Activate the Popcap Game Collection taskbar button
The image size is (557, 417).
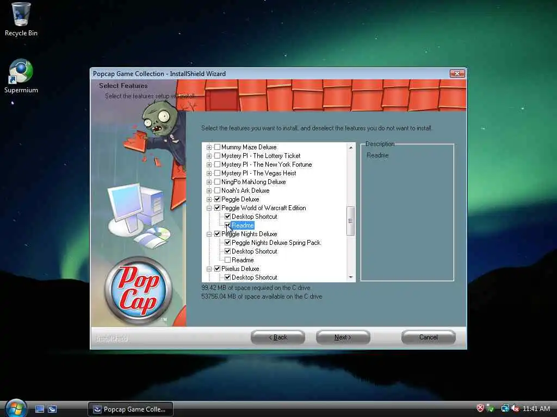[x=131, y=409]
